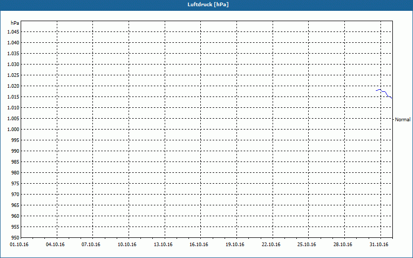413x258 pixels.
Task: Select the 1.045 y-axis value
Action: tap(13, 32)
